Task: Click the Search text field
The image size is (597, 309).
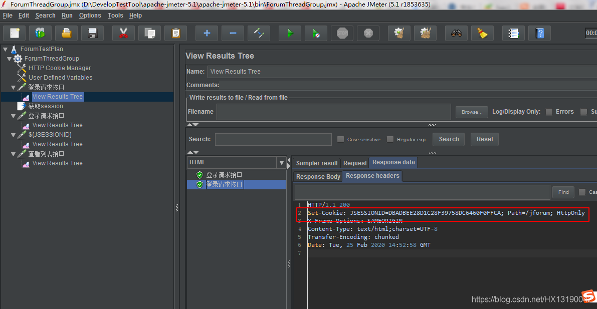Action: (x=273, y=139)
